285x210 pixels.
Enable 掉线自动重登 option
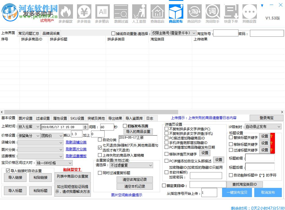pyautogui.click(x=113, y=33)
